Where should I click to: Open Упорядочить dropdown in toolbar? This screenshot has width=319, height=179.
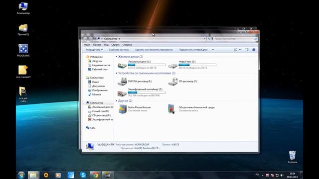click(x=94, y=50)
